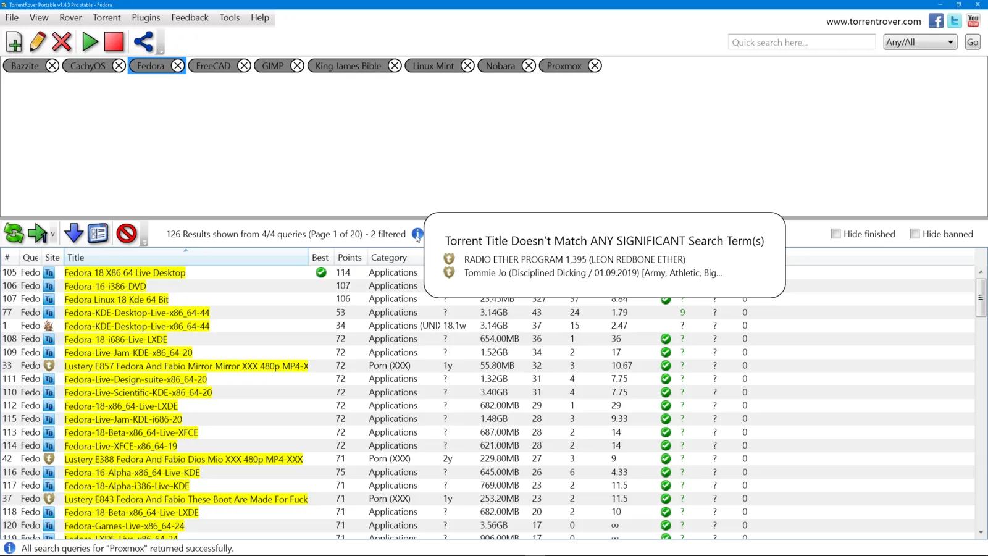Open the Plugins menu

[146, 17]
